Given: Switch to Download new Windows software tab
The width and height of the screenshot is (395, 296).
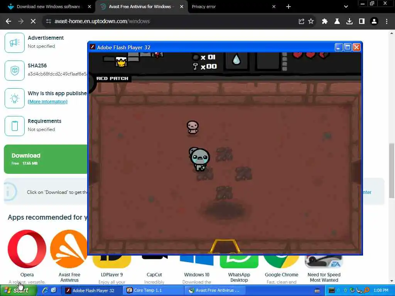Looking at the screenshot, I should [48, 7].
